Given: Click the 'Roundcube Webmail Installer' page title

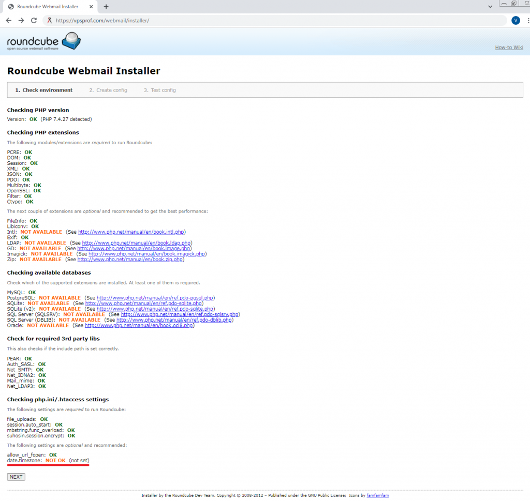Looking at the screenshot, I should pyautogui.click(x=84, y=71).
